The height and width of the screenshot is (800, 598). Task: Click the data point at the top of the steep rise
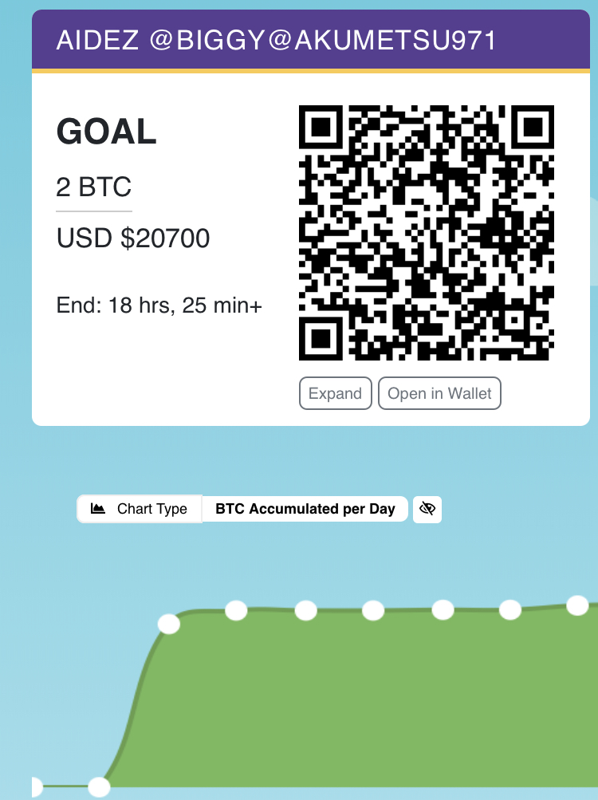[x=169, y=624]
